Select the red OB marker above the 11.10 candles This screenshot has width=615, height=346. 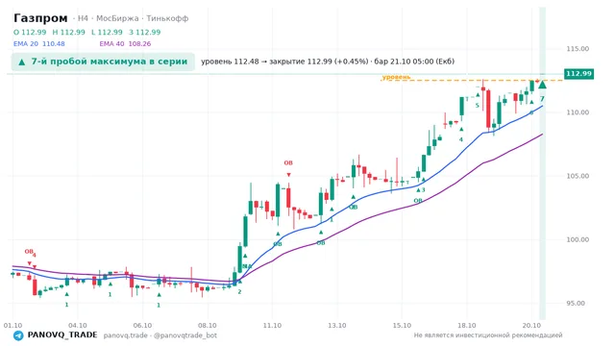pyautogui.click(x=288, y=162)
